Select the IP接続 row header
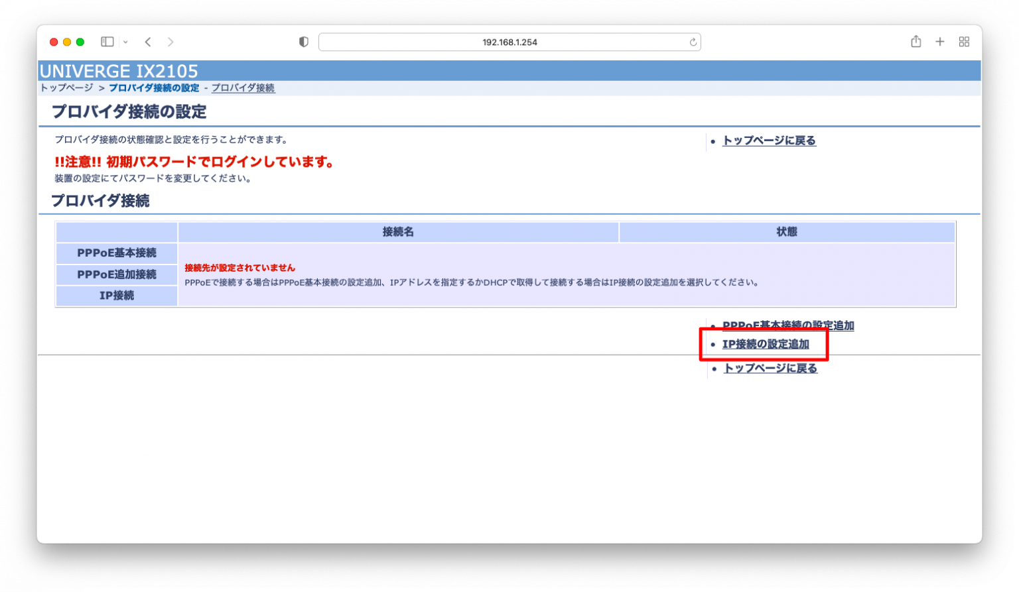1019x592 pixels. pos(117,296)
